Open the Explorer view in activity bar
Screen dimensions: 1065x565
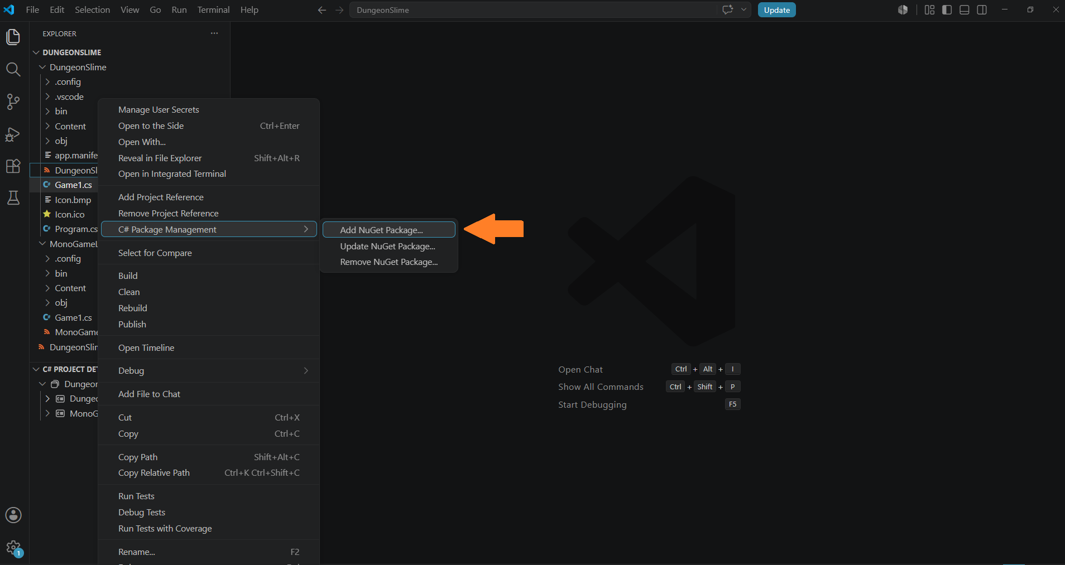(13, 37)
